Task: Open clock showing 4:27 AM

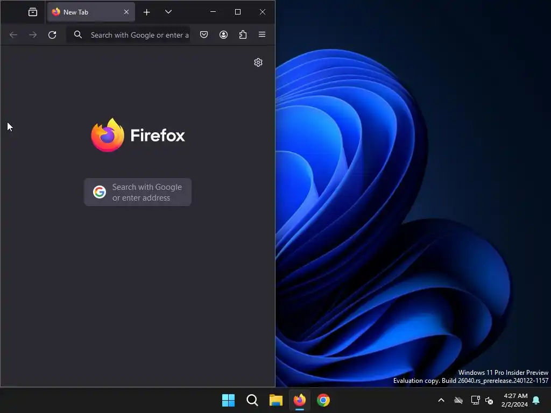Action: pyautogui.click(x=515, y=400)
